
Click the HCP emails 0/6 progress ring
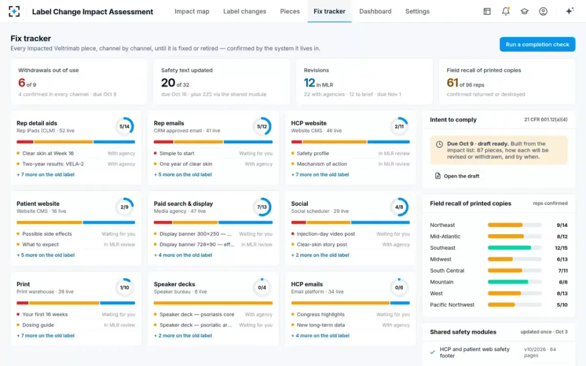coord(399,287)
